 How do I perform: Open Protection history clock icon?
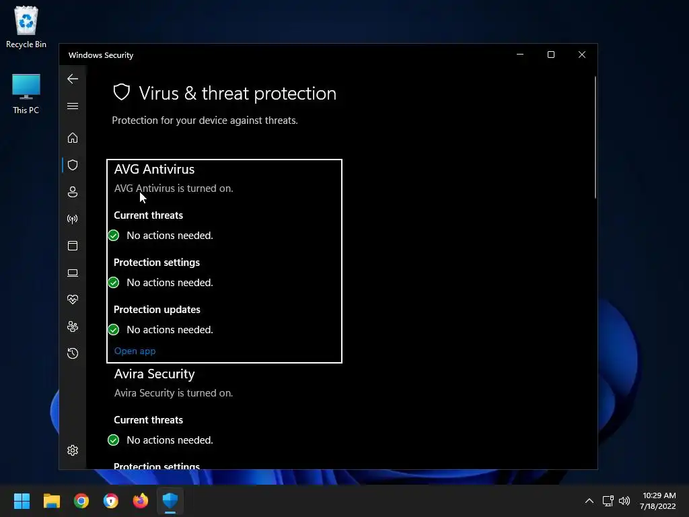click(73, 353)
